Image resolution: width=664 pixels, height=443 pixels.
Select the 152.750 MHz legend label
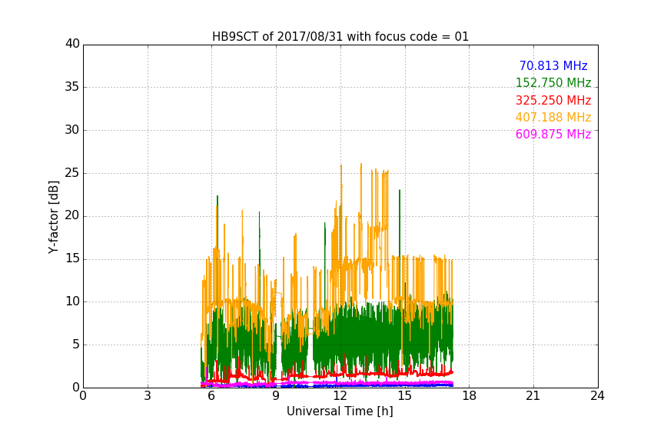[553, 82]
